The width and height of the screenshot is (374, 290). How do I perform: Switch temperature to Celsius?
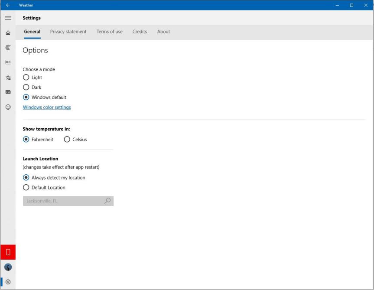tap(67, 140)
